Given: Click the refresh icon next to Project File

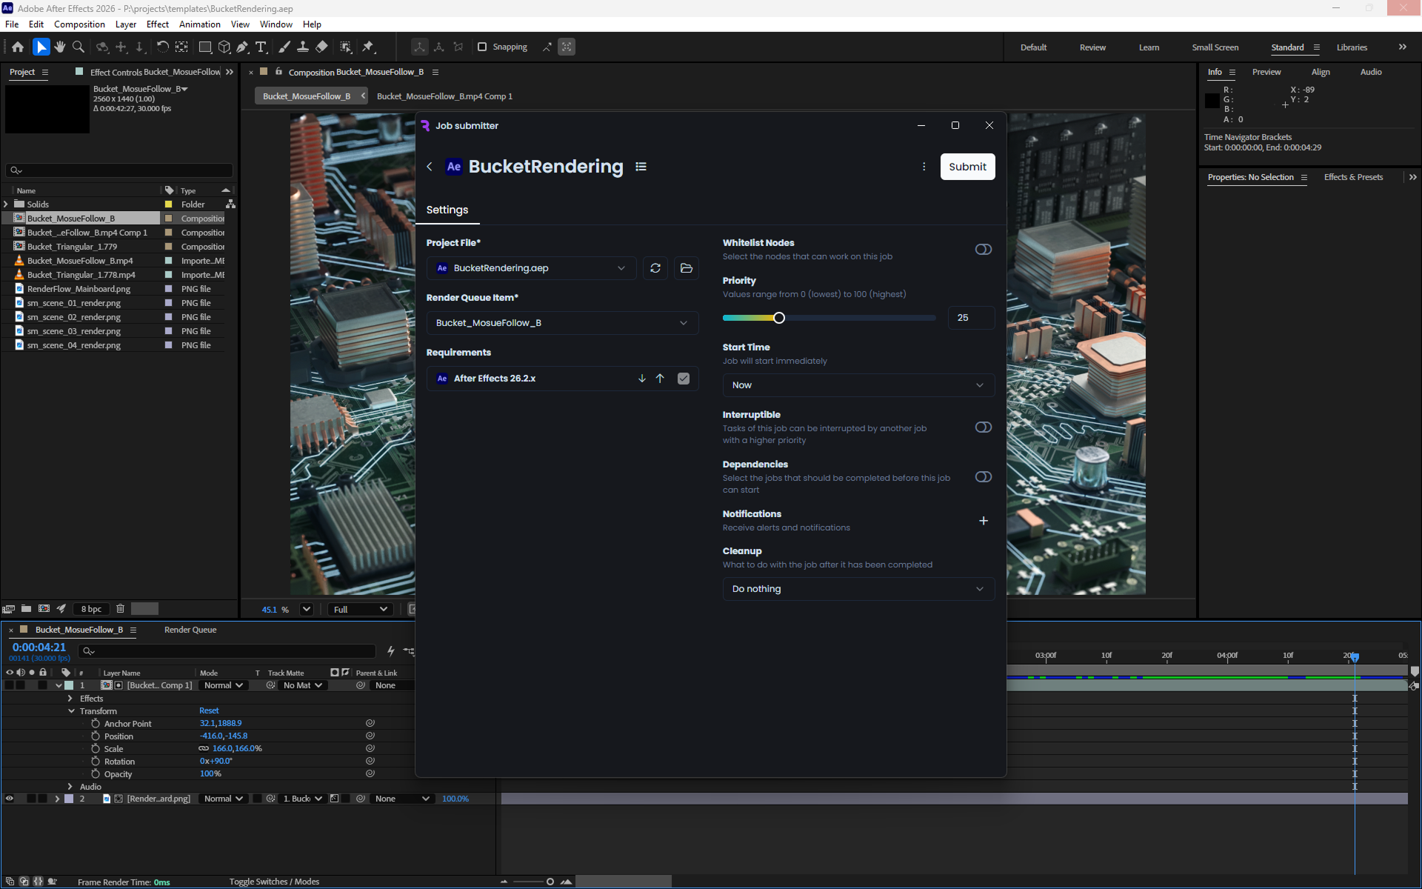Looking at the screenshot, I should [x=655, y=268].
